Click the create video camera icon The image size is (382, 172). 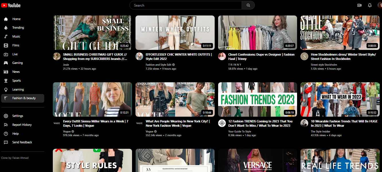coord(359,5)
